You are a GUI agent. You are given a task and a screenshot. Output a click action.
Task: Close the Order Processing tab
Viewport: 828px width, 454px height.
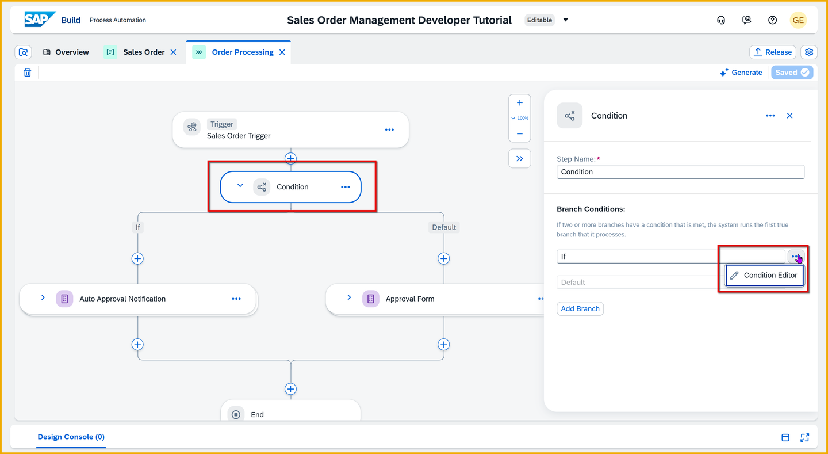click(x=282, y=52)
